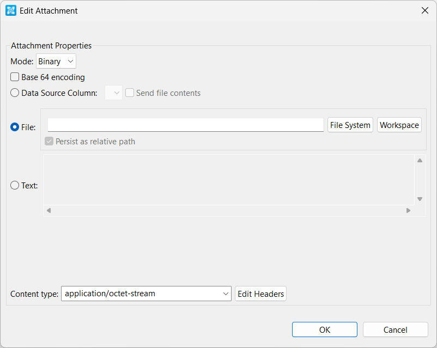The image size is (437, 348).
Task: Click the text area scroll right arrow
Action: pos(408,211)
